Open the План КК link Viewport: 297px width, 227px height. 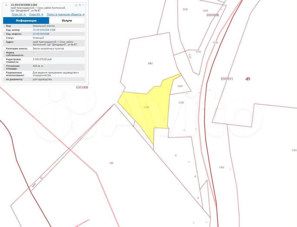coord(36,14)
